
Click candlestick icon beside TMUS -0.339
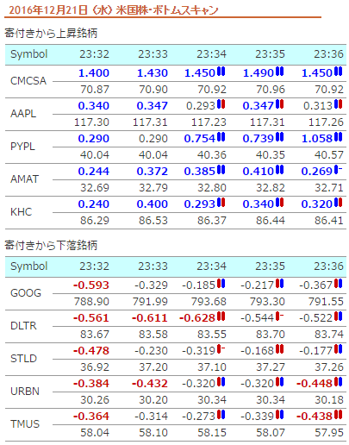pyautogui.click(x=279, y=415)
